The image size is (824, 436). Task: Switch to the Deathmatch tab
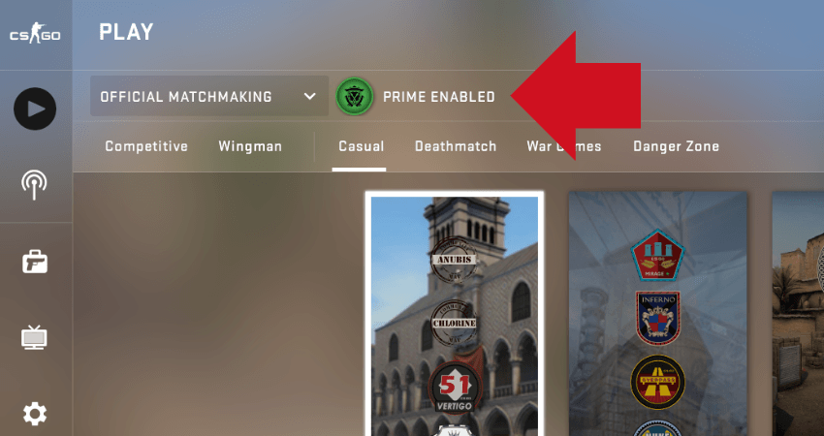point(456,146)
